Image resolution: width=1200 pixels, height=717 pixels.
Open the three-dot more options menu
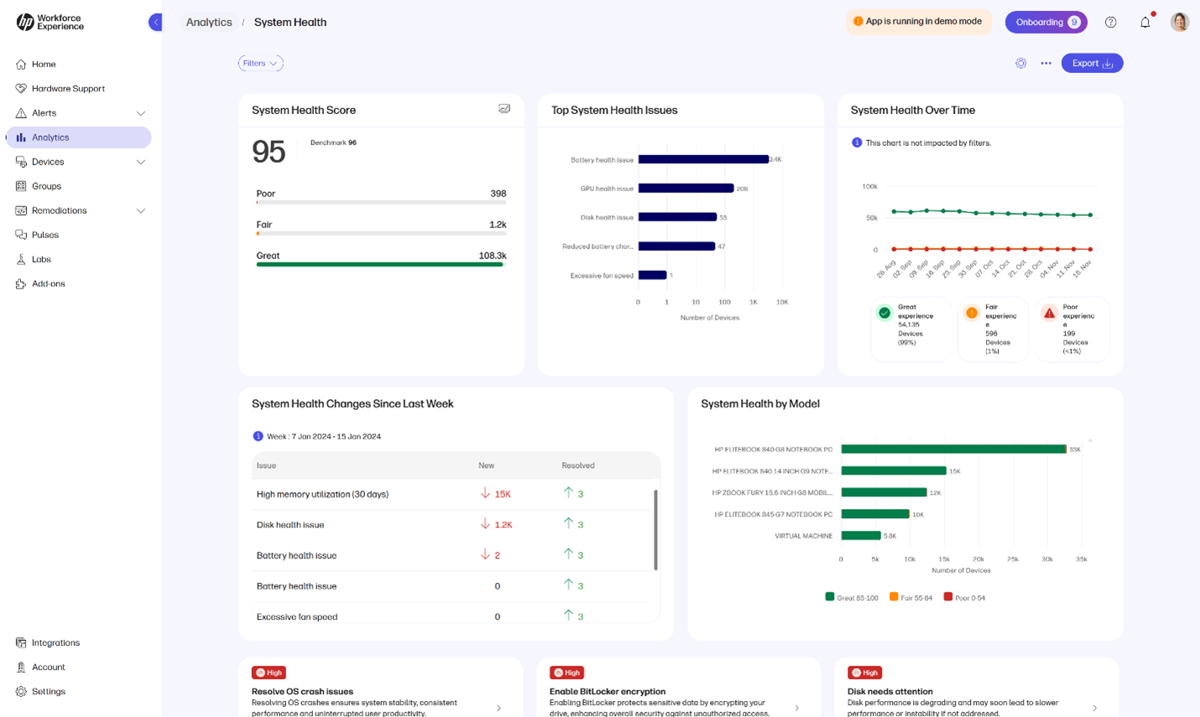pyautogui.click(x=1046, y=64)
